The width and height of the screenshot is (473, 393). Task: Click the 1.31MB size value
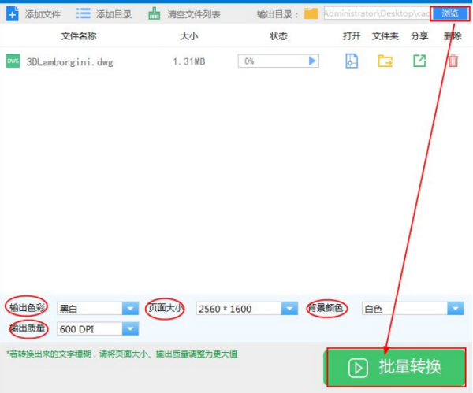(189, 61)
